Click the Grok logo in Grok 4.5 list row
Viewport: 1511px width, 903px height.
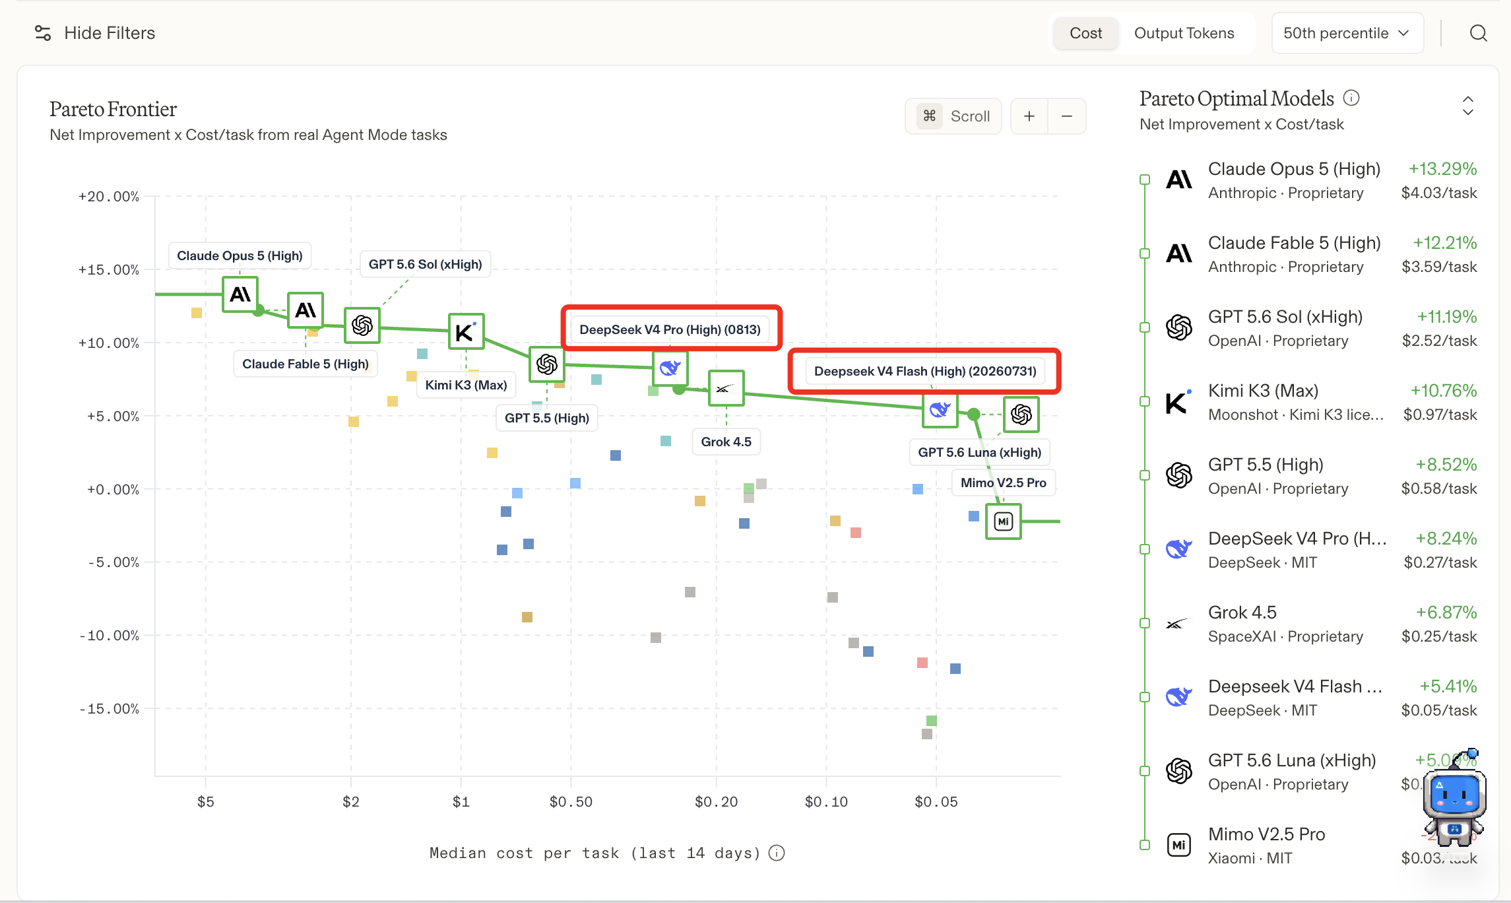click(x=1179, y=623)
